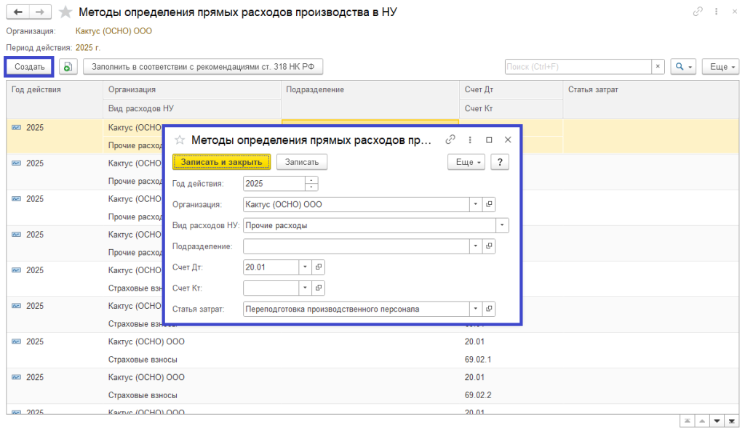Screen dimensions: 745x433
Task: Click Заполнить в соответствии с рекомендациями button
Action: (x=203, y=67)
